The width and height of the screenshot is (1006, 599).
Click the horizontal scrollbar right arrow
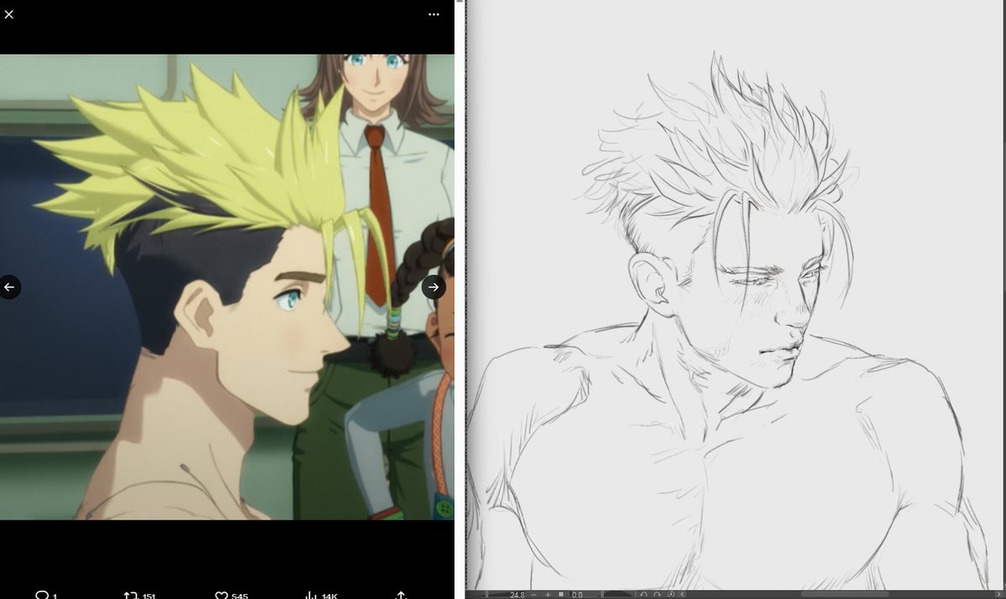[x=999, y=594]
